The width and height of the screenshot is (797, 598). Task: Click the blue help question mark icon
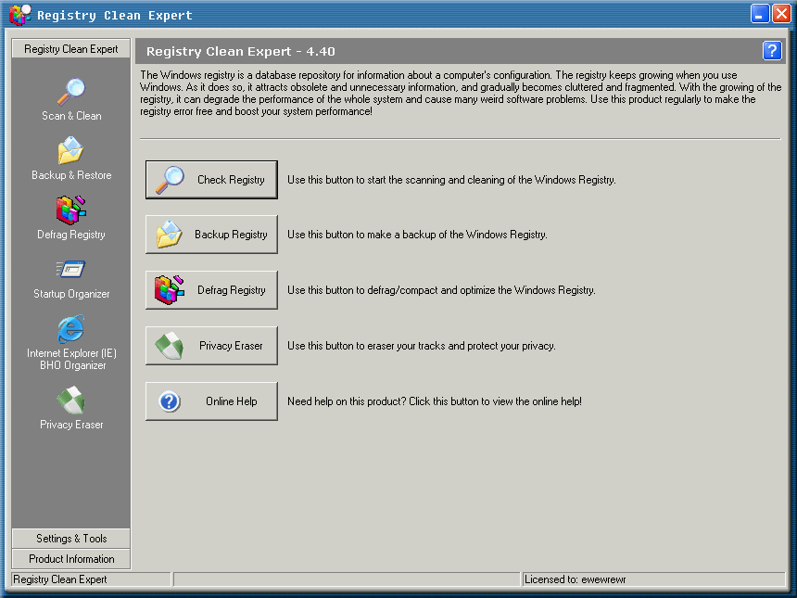[772, 51]
